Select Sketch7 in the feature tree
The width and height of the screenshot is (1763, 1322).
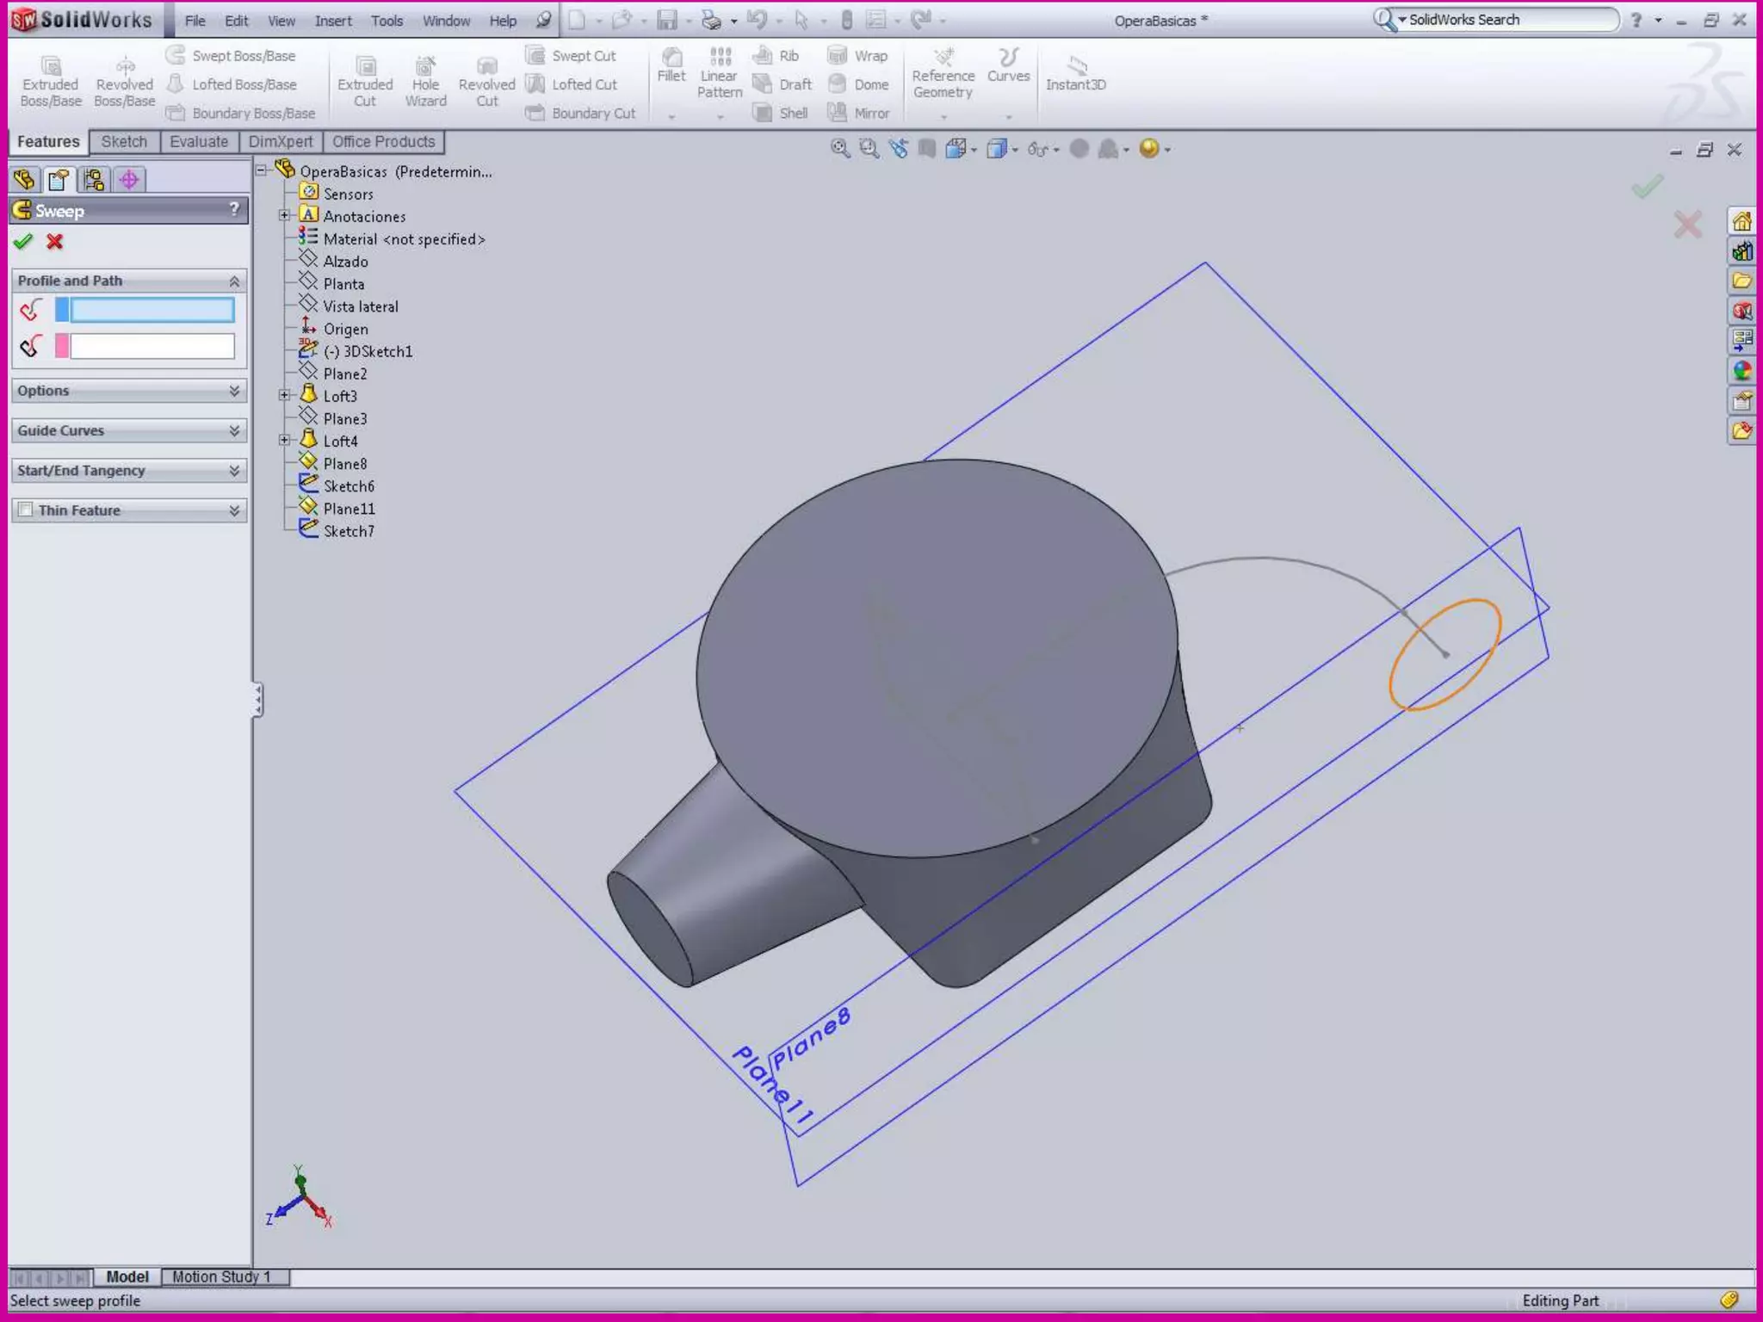click(x=348, y=531)
